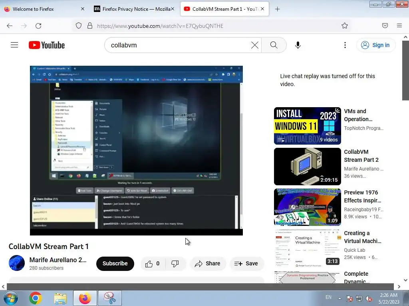The image size is (409, 306).
Task: Go back using the browser back arrow
Action: point(10,26)
